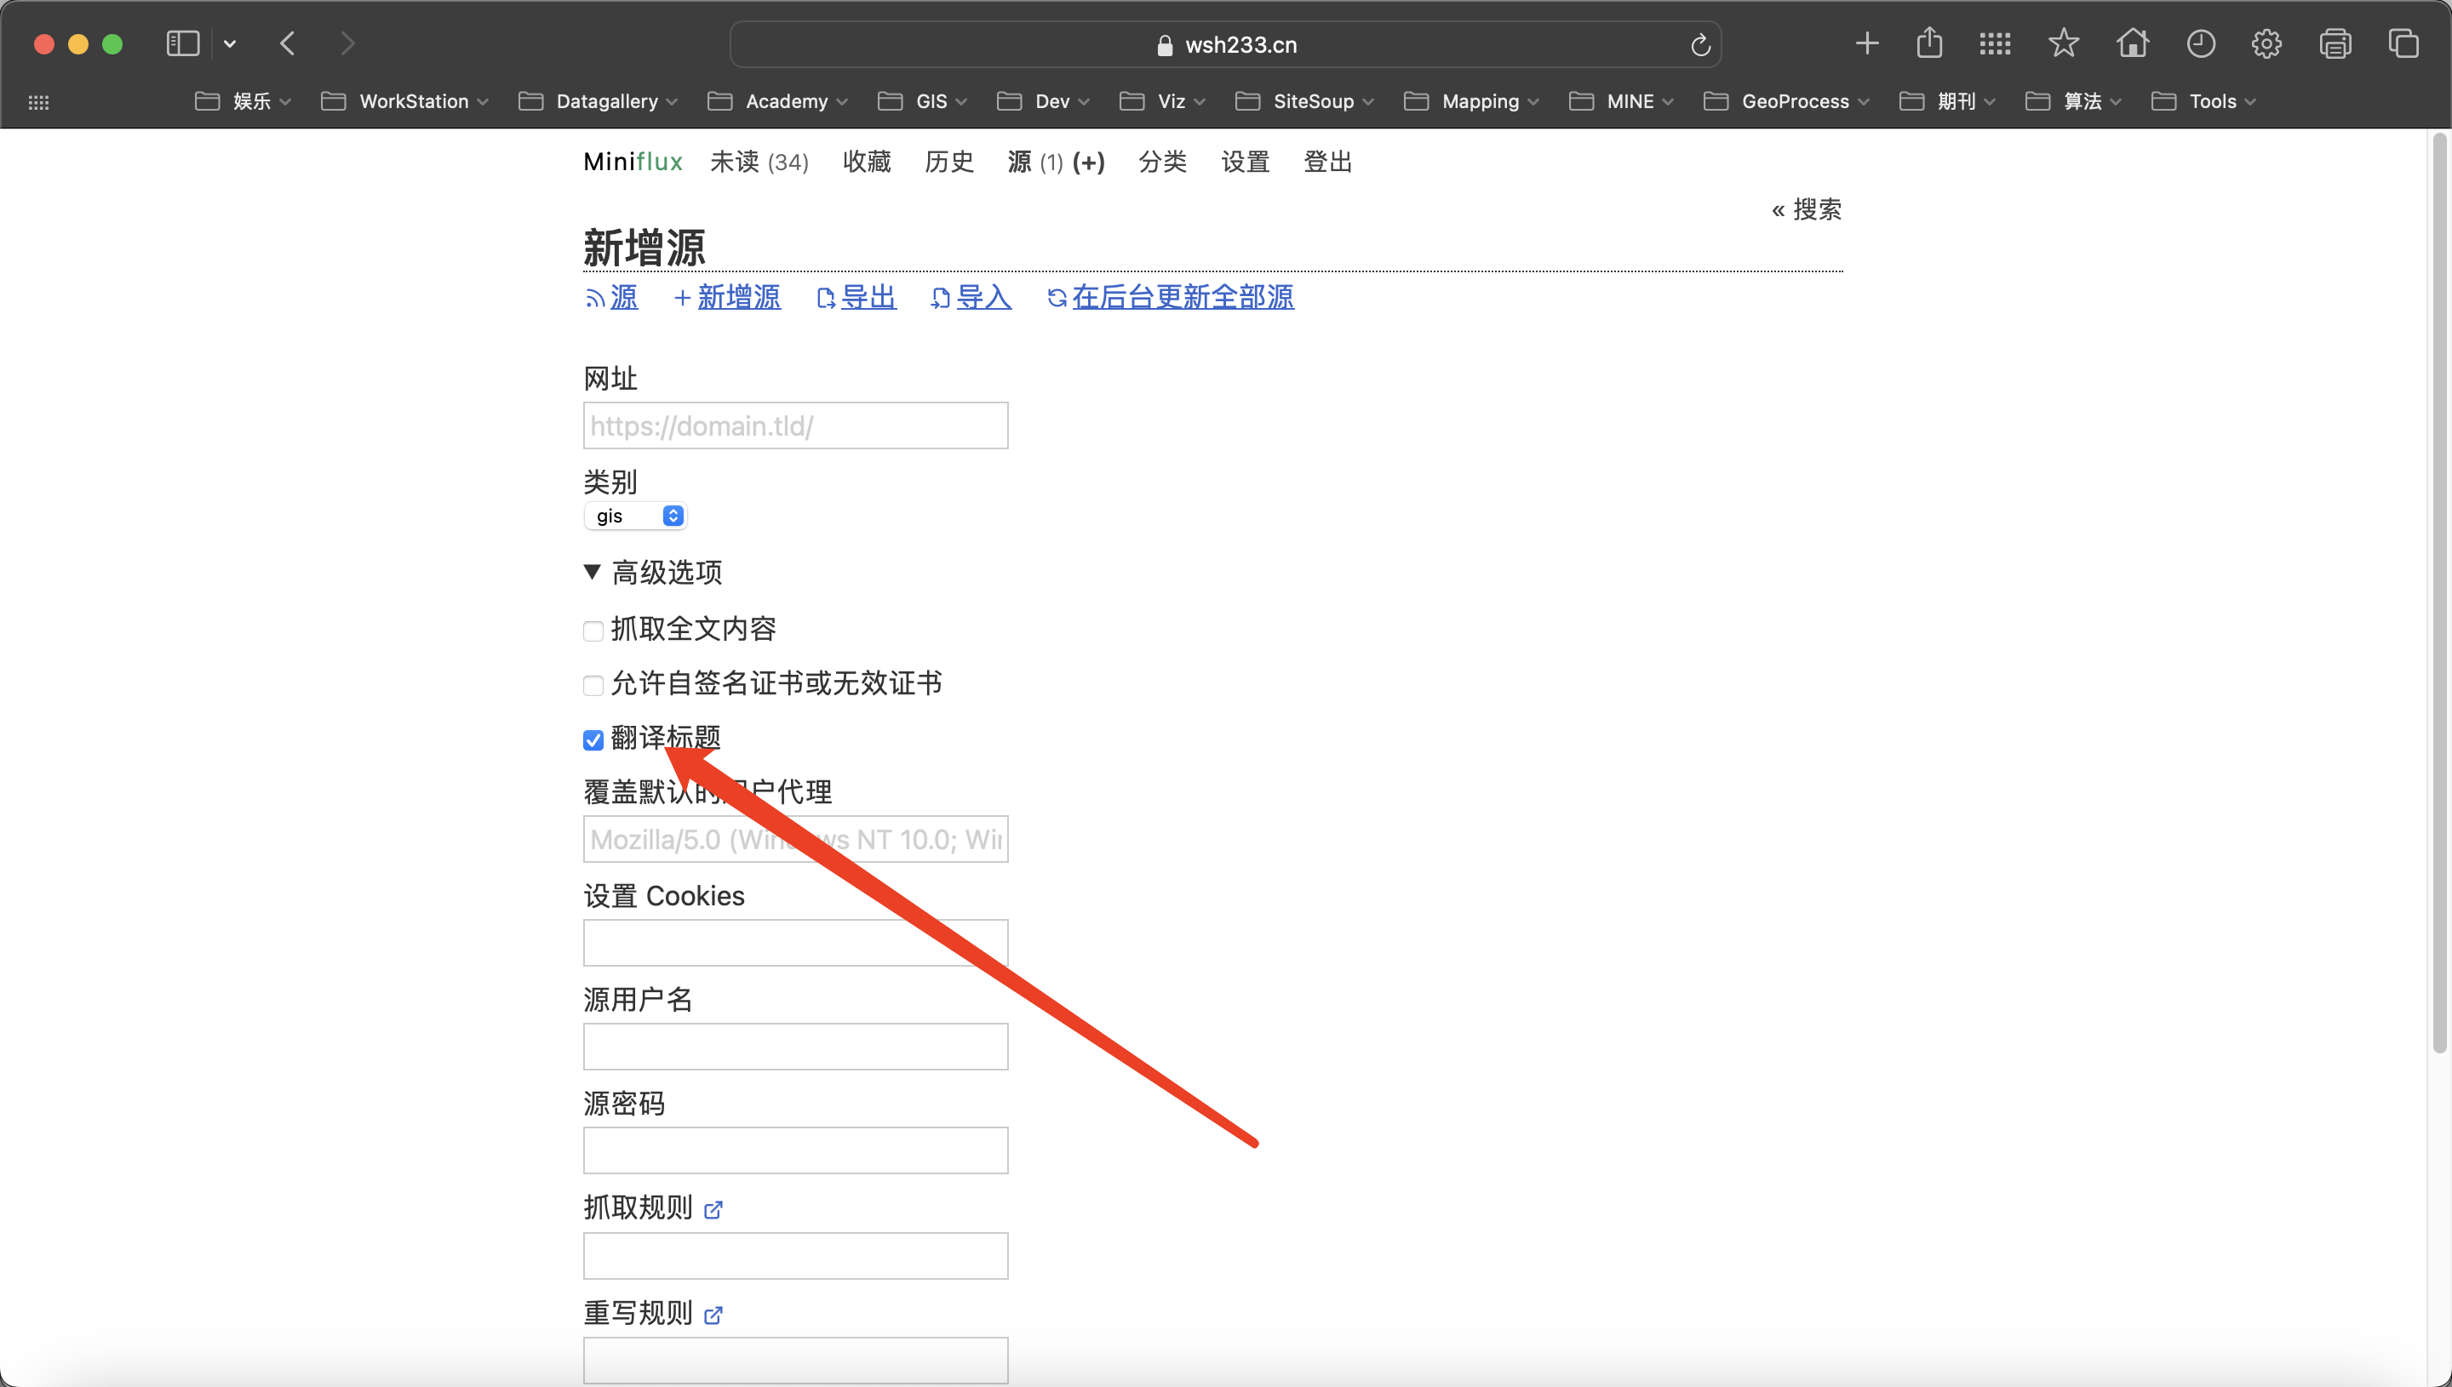Click the 登出 logout menu item

click(1327, 162)
